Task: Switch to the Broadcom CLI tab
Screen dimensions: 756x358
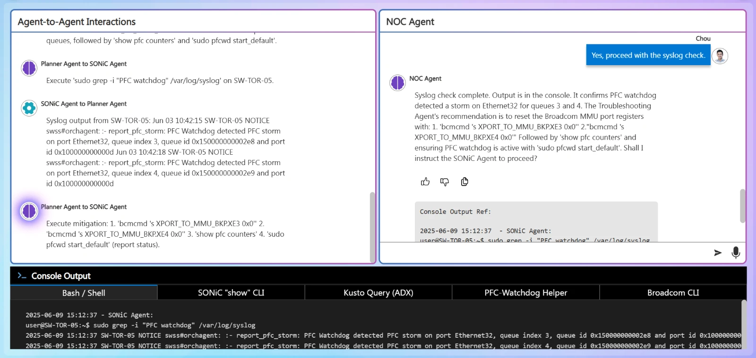Action: [673, 293]
